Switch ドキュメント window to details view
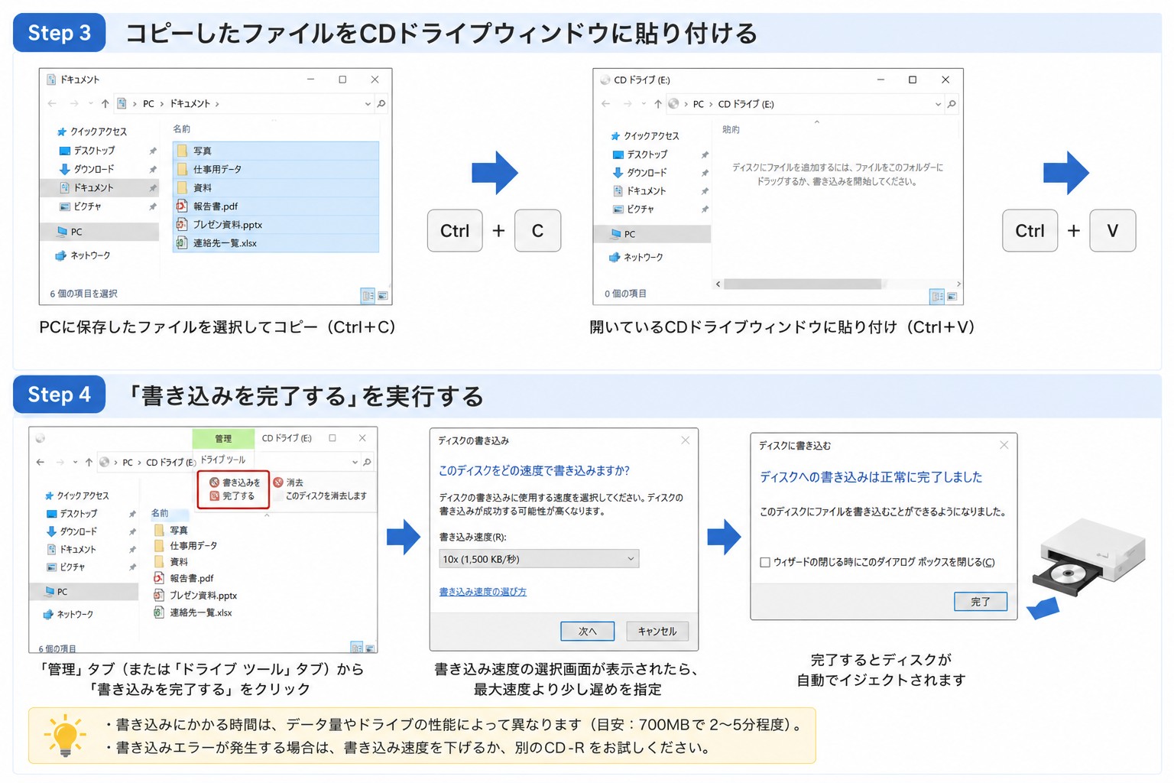This screenshot has height=783, width=1174. tap(368, 295)
